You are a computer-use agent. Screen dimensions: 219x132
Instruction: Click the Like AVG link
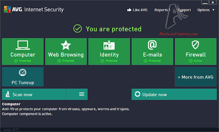coord(140,10)
